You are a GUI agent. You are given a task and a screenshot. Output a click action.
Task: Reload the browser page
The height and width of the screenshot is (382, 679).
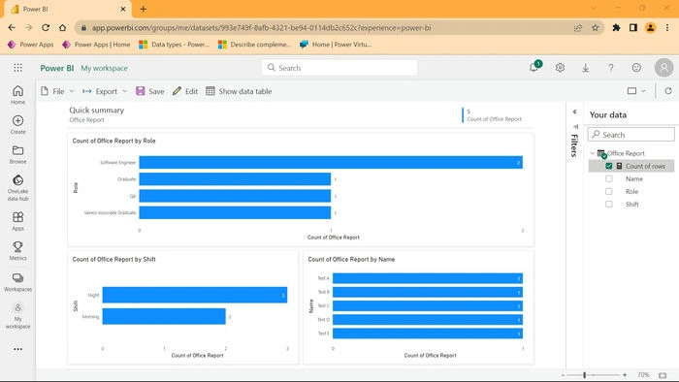[46, 28]
